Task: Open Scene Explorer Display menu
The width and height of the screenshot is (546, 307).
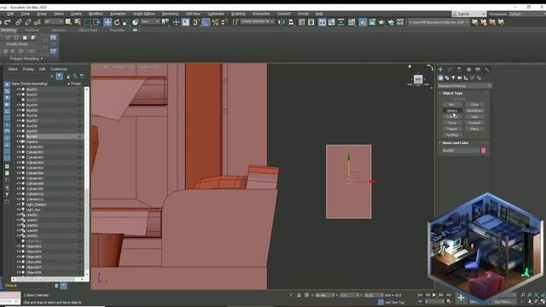Action: coord(28,69)
